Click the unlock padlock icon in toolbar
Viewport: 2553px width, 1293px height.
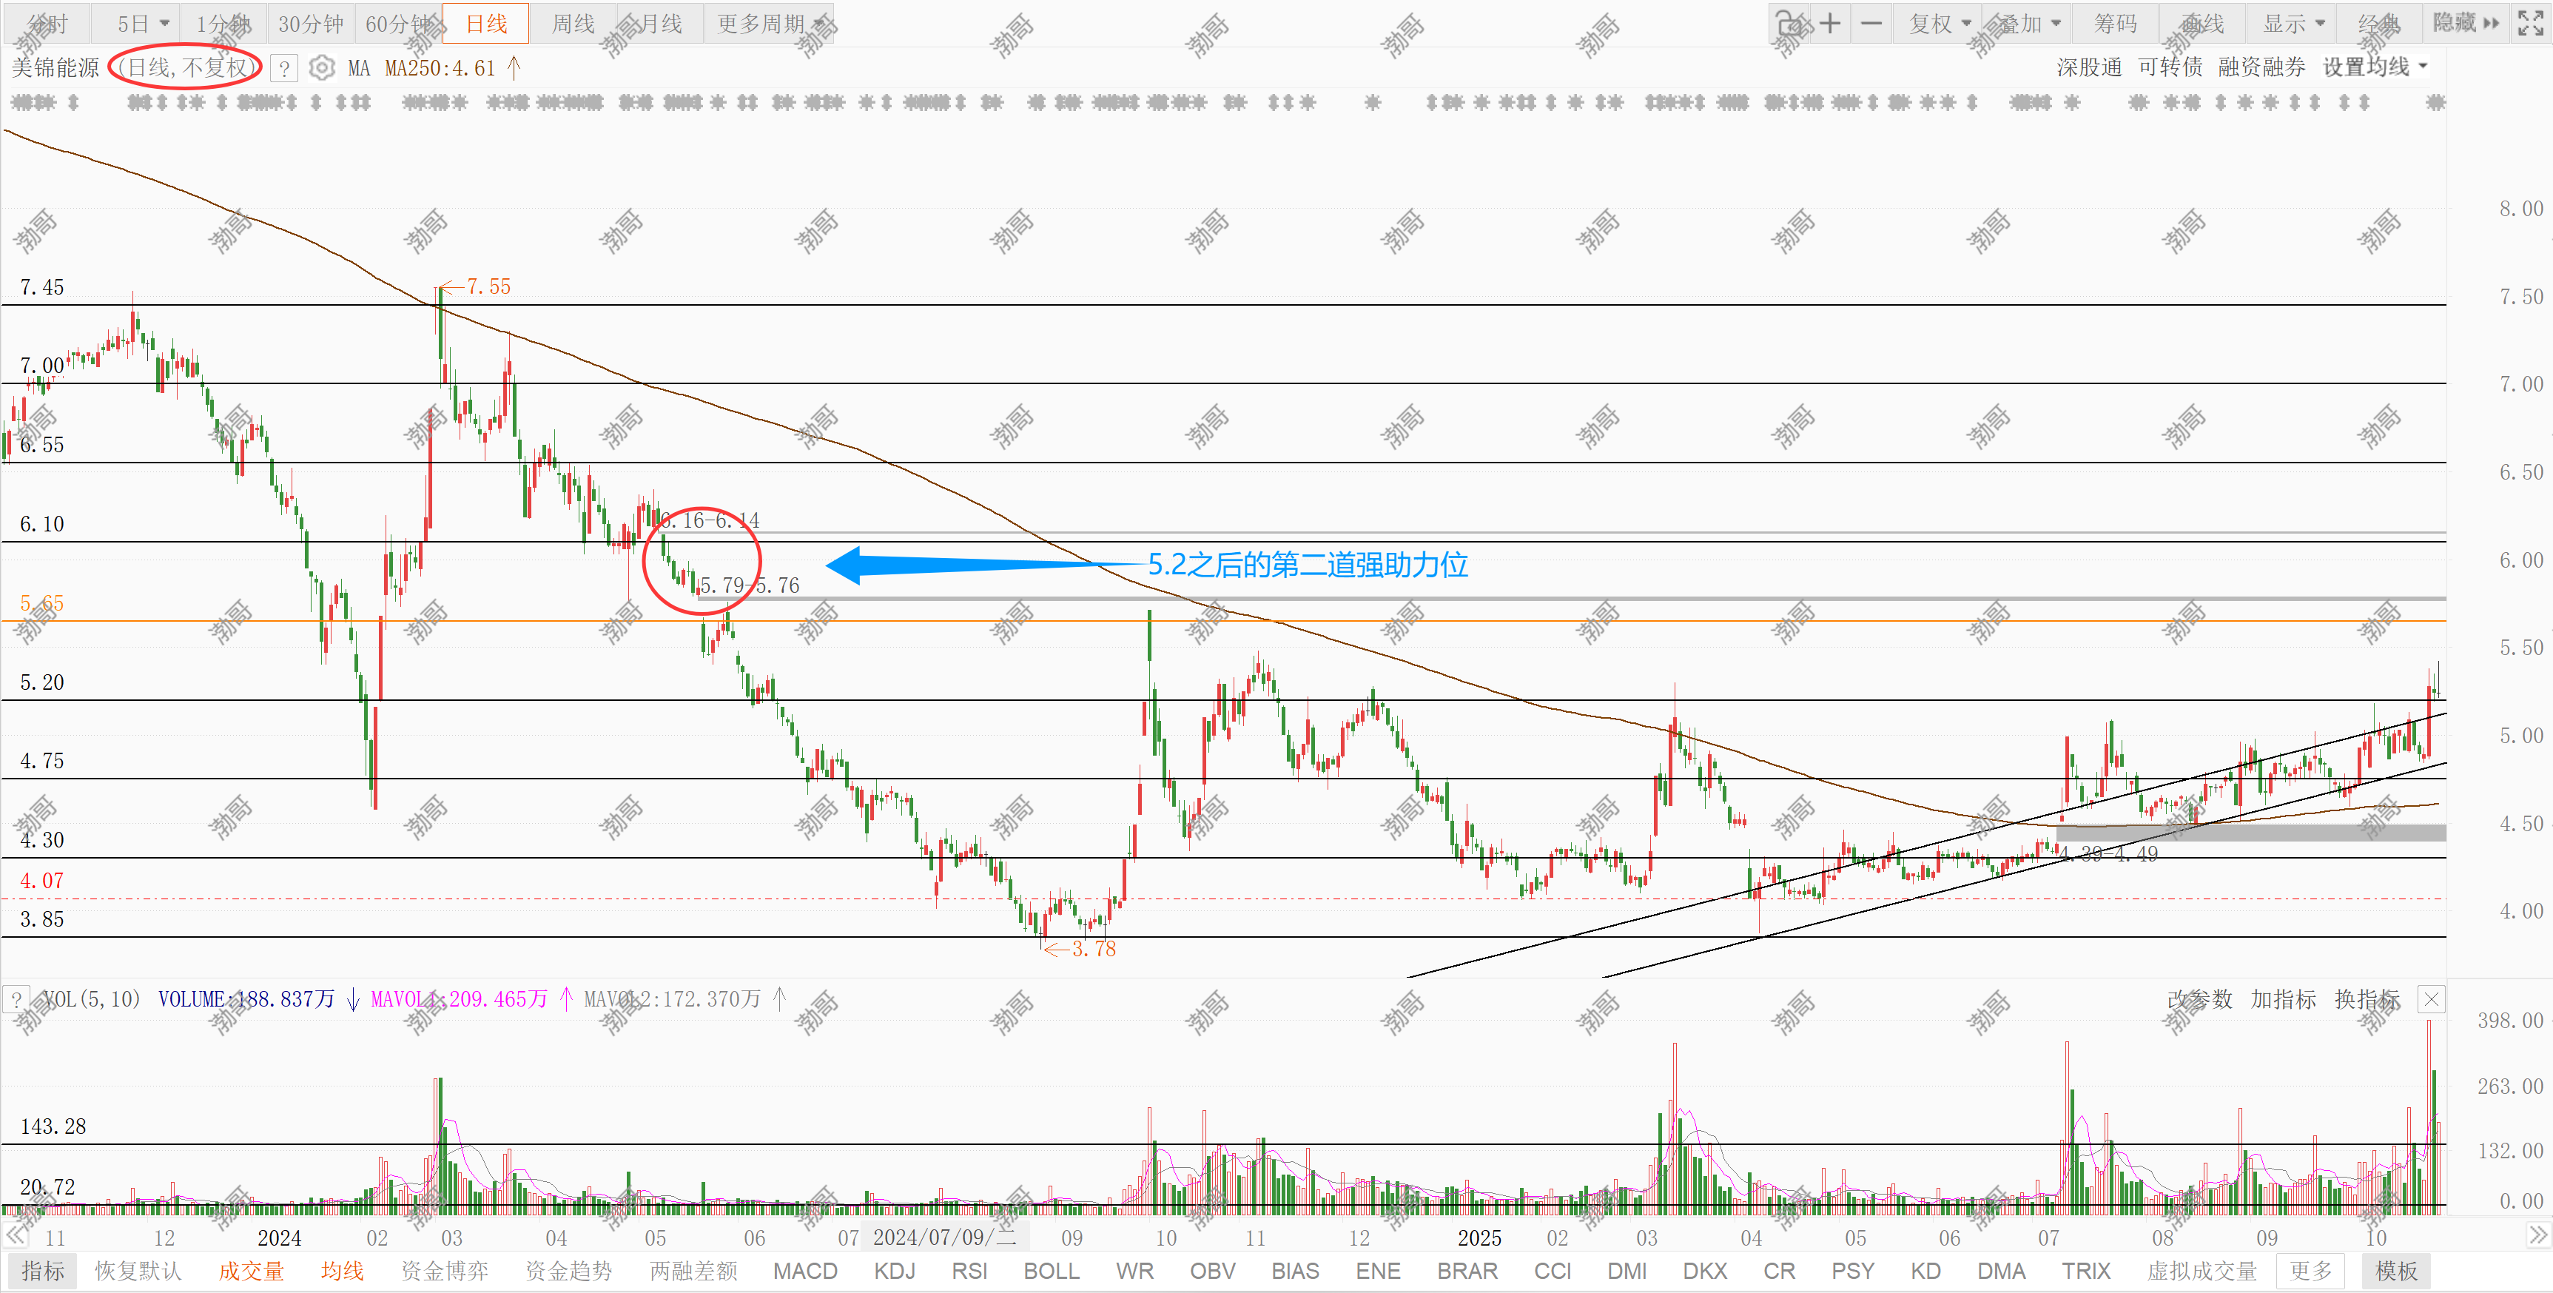1788,23
